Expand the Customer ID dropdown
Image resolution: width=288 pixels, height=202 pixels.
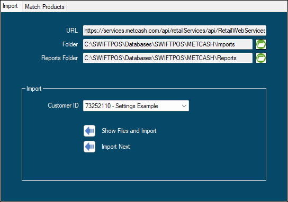coord(184,106)
